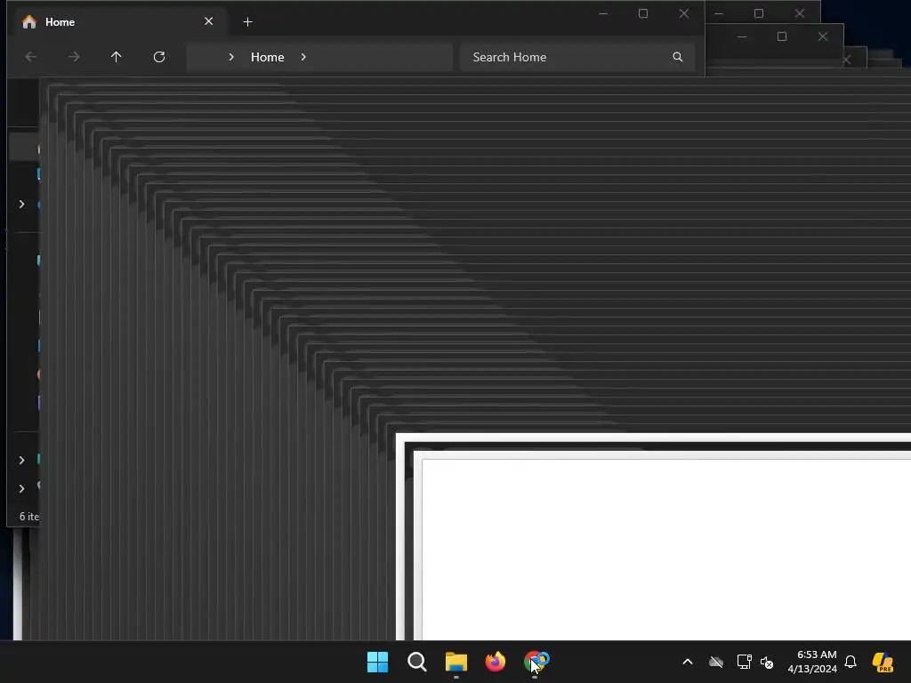Open the Windows Start menu
911x683 pixels.
click(377, 662)
